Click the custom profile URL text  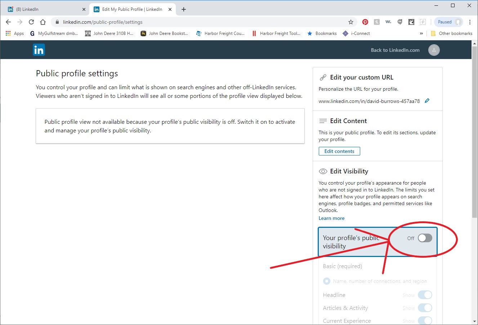click(369, 101)
